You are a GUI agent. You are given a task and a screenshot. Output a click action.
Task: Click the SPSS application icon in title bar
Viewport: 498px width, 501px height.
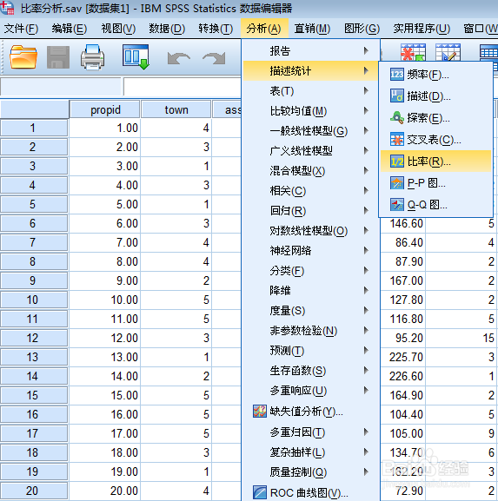(x=8, y=8)
